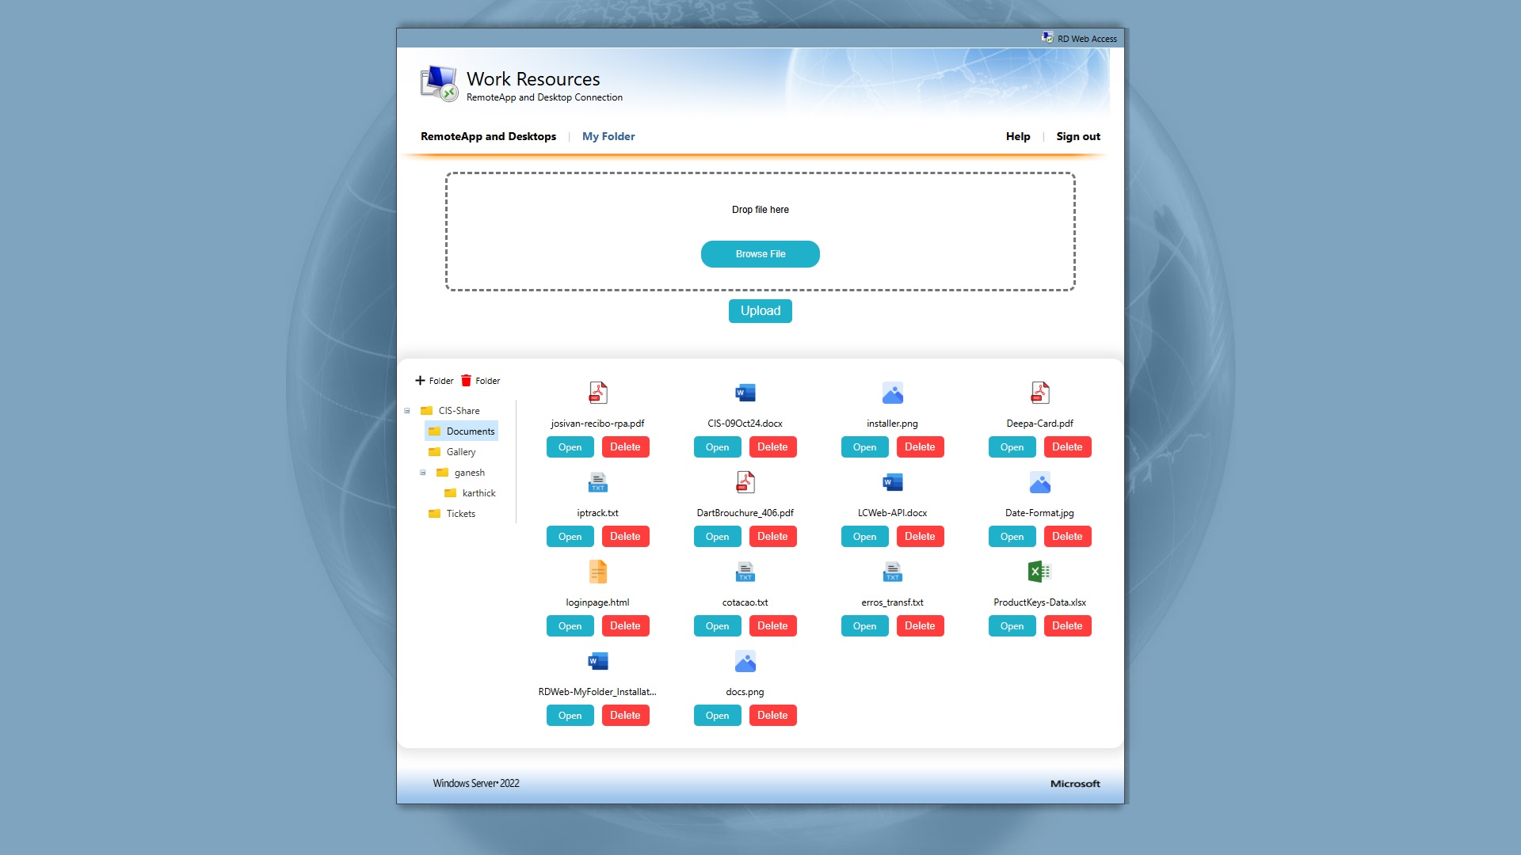This screenshot has width=1521, height=855.
Task: Collapse the ganesh tree node
Action: pyautogui.click(x=423, y=473)
